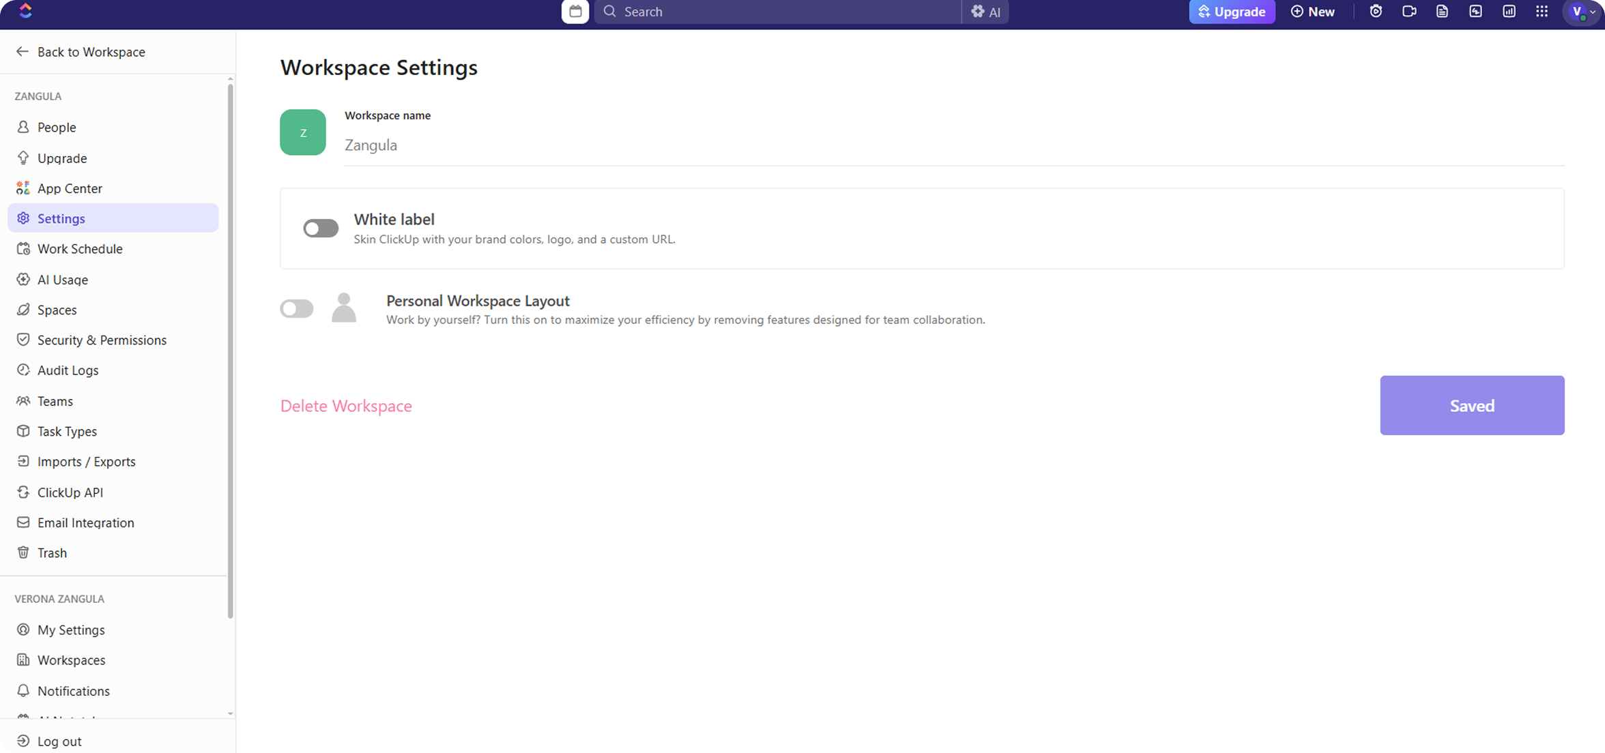The image size is (1605, 753).
Task: Open the time tracker stopwatch icon
Action: point(1376,12)
